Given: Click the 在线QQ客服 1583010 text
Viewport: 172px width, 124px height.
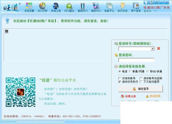Looking at the screenshot, I should pyautogui.click(x=24, y=116).
